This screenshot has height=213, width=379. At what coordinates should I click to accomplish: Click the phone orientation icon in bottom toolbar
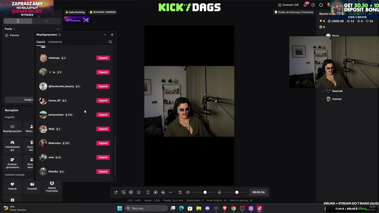click(148, 192)
